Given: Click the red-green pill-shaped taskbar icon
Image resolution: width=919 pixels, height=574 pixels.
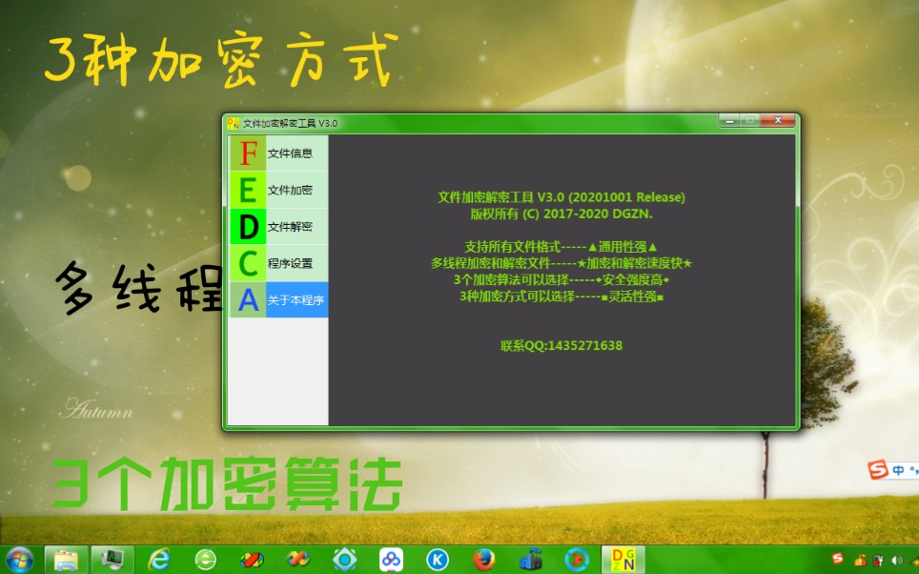Looking at the screenshot, I should pyautogui.click(x=252, y=560).
